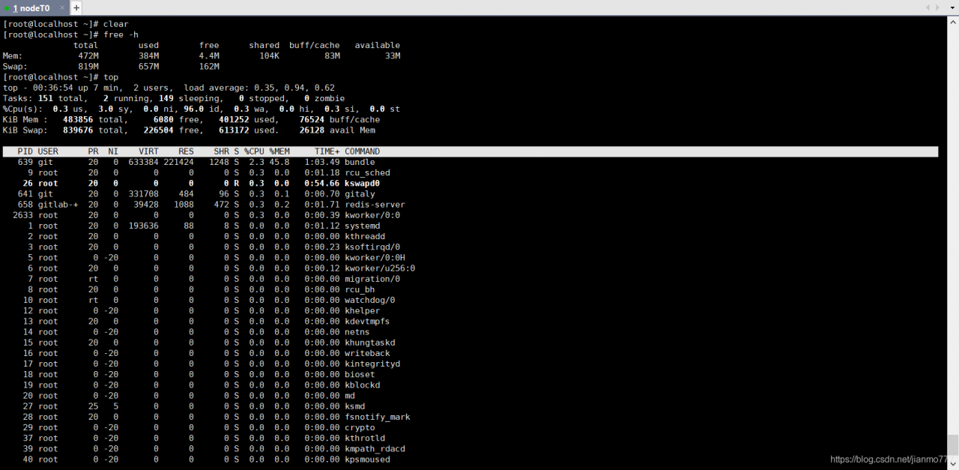
Task: Close the nodeT0 tab
Action: (x=62, y=7)
